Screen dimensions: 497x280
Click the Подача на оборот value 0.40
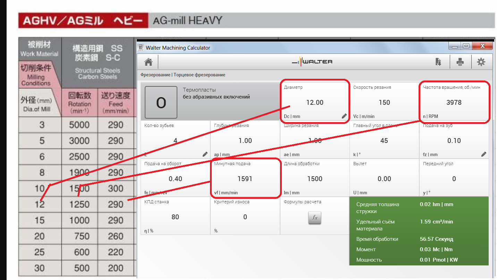pyautogui.click(x=175, y=179)
